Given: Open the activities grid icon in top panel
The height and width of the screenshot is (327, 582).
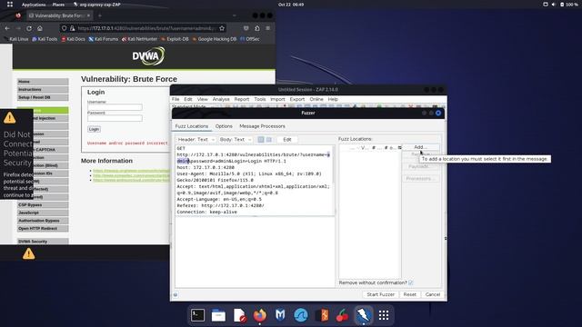Looking at the screenshot, I should [10, 5].
